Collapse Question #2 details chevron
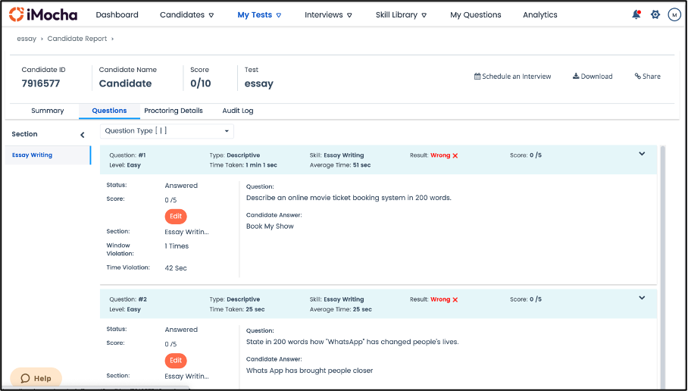 pos(642,298)
